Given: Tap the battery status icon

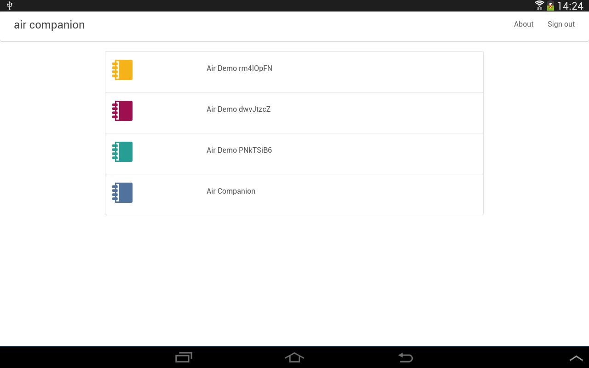Looking at the screenshot, I should [x=550, y=6].
